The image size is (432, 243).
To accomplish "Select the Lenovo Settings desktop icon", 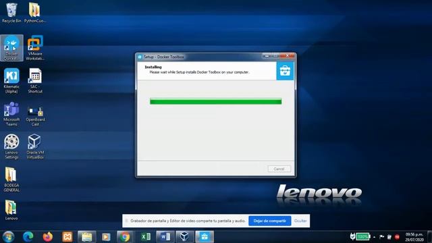I will click(x=11, y=146).
